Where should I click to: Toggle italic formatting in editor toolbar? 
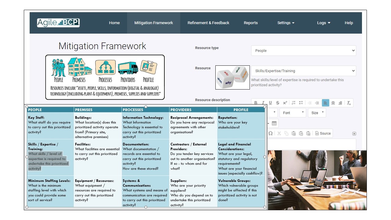[x=263, y=103]
